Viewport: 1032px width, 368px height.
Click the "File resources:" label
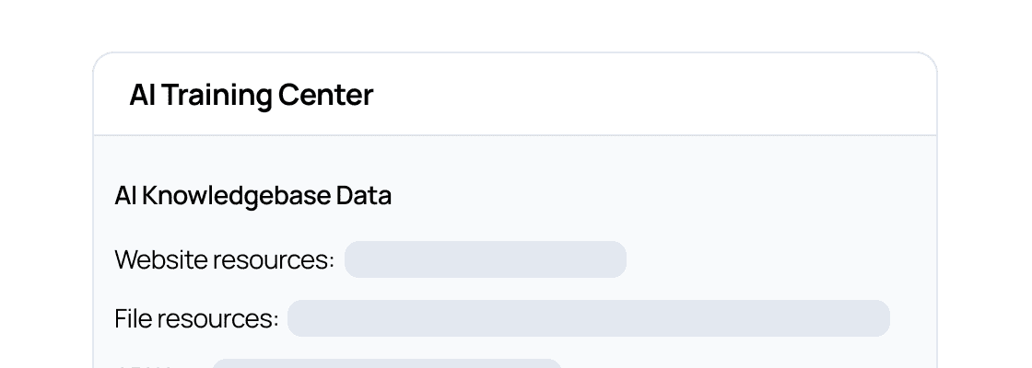coord(196,319)
